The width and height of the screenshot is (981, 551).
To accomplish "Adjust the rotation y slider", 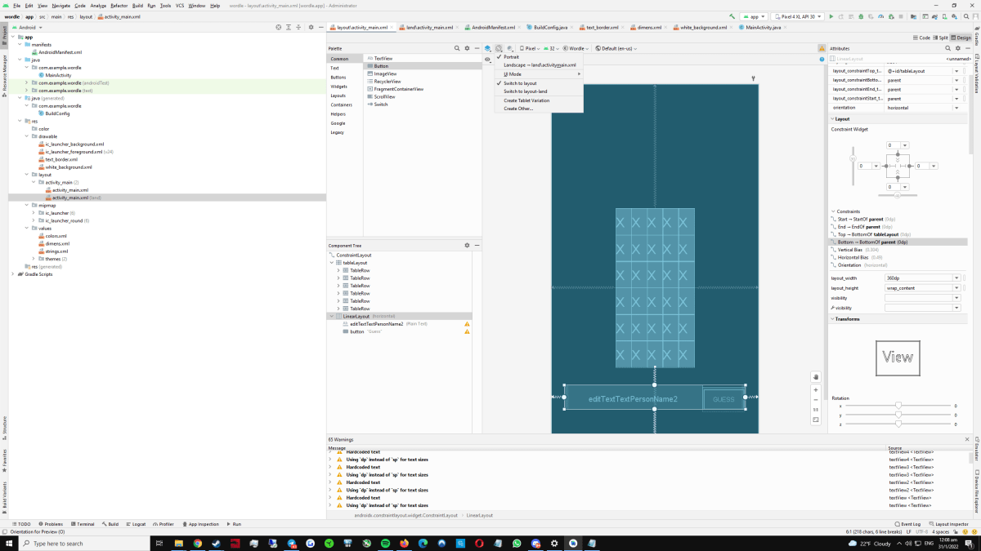I will pos(898,415).
